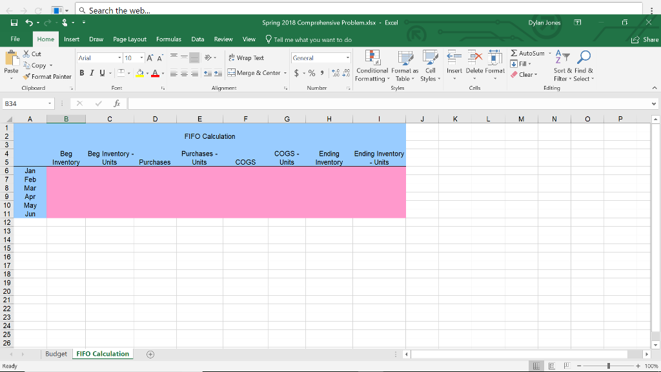Apply accounting dollar format
Viewport: 661px width, 372px height.
pos(296,73)
